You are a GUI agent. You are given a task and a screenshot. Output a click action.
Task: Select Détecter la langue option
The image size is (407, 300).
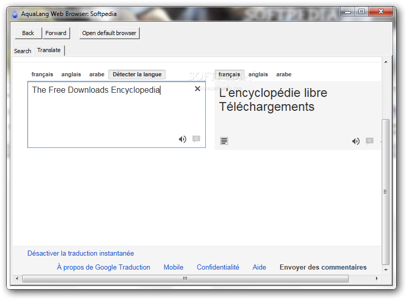click(x=137, y=74)
